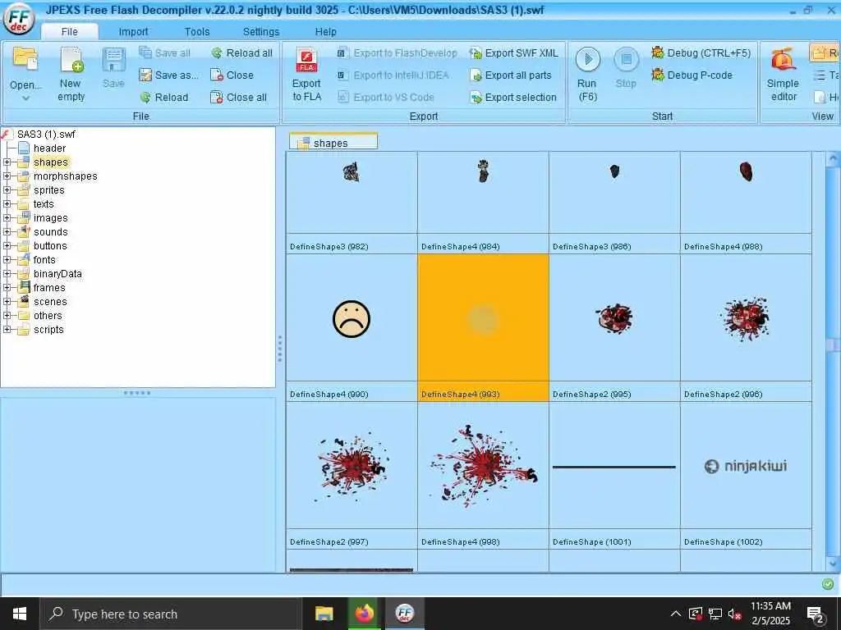Open File Explorer from the taskbar
Image resolution: width=841 pixels, height=630 pixels.
324,614
